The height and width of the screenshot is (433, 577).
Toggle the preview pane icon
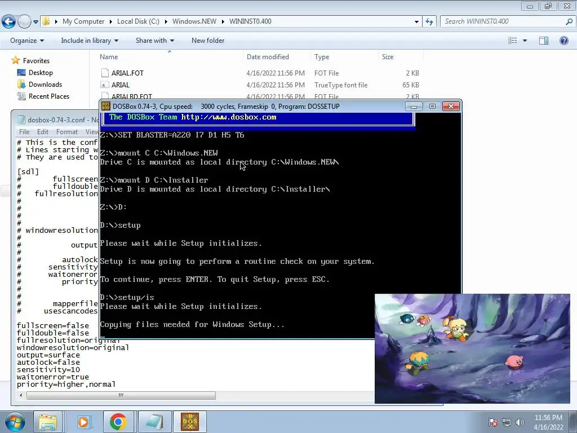tap(544, 41)
